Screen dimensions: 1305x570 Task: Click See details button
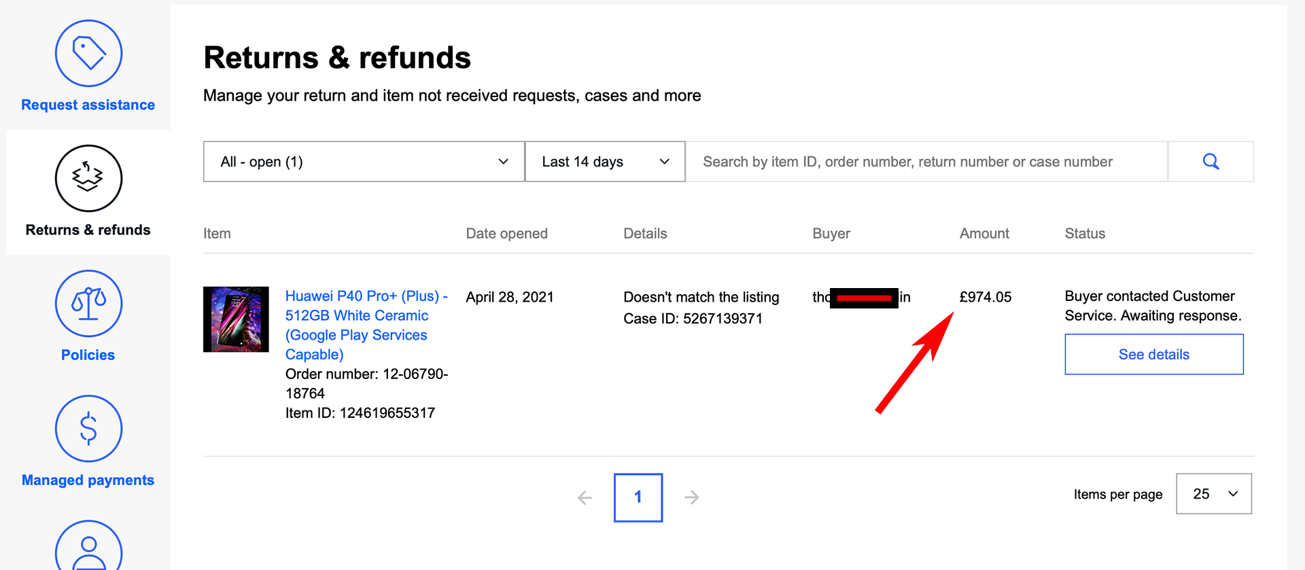1154,354
